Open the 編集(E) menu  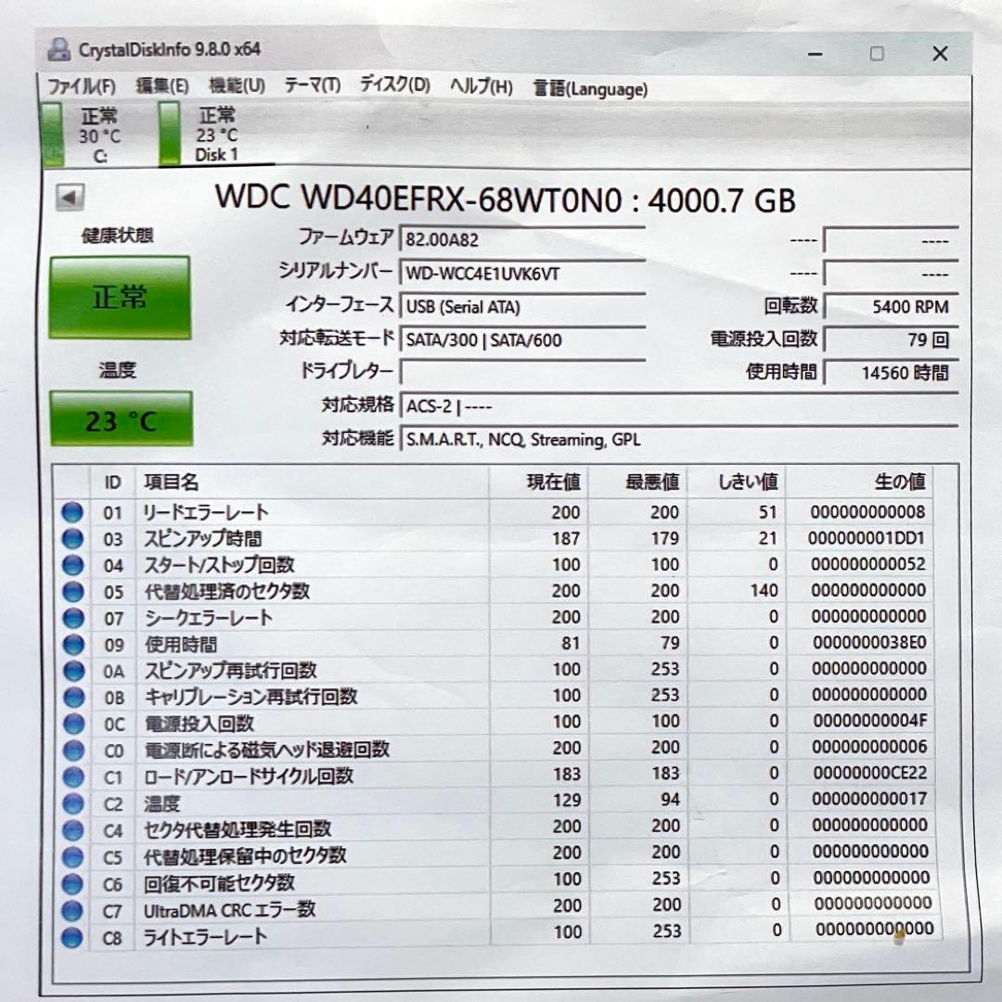pyautogui.click(x=162, y=85)
